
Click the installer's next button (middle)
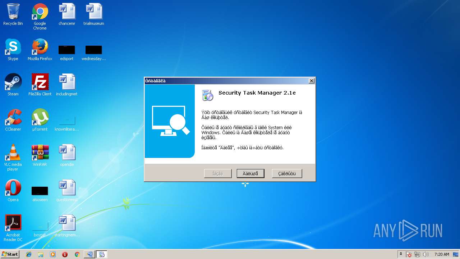250,173
